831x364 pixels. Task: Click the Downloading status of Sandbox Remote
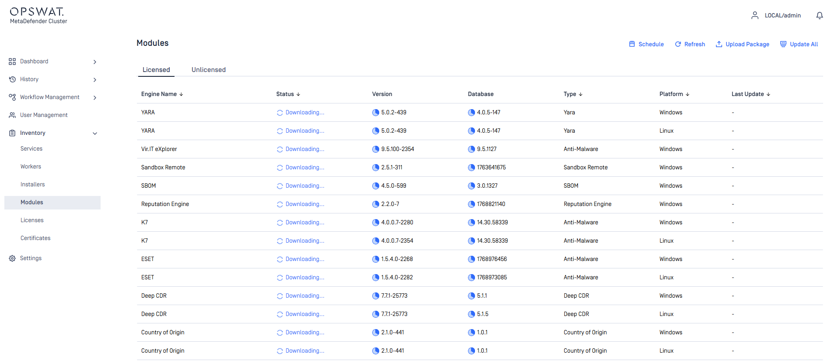click(304, 168)
